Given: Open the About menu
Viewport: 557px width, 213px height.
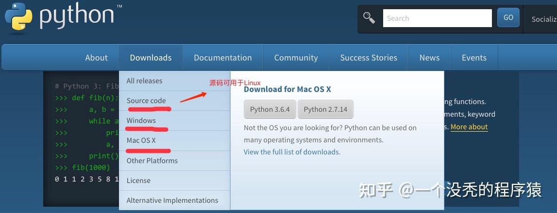Looking at the screenshot, I should coord(96,58).
